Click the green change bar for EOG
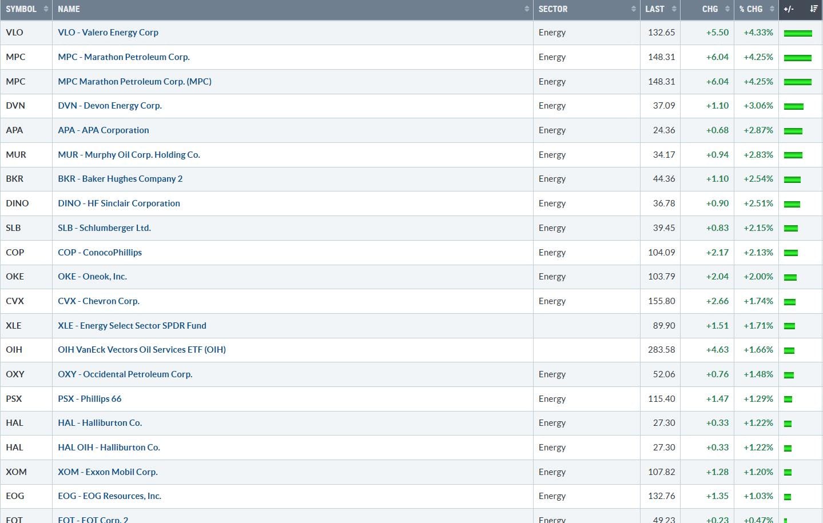This screenshot has height=523, width=823. [x=788, y=497]
